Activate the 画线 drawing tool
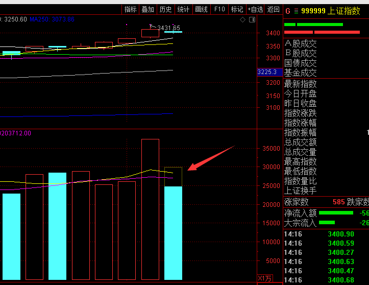Viewport: 369px width, 285px height. click(x=202, y=9)
